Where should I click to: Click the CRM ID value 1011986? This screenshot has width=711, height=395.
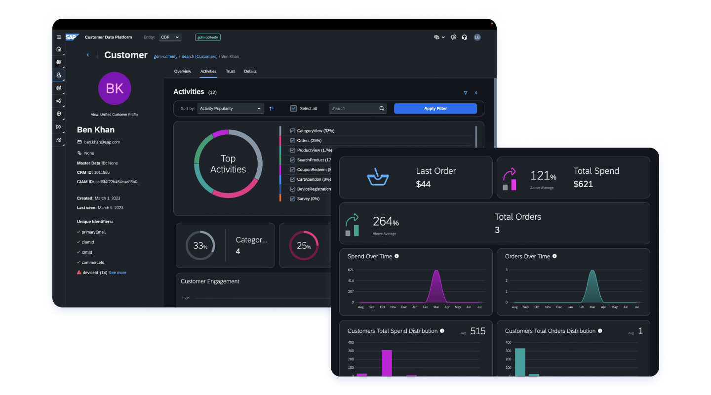tap(102, 172)
